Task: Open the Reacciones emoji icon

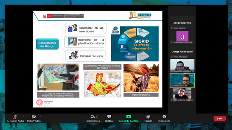Action: click(x=164, y=117)
